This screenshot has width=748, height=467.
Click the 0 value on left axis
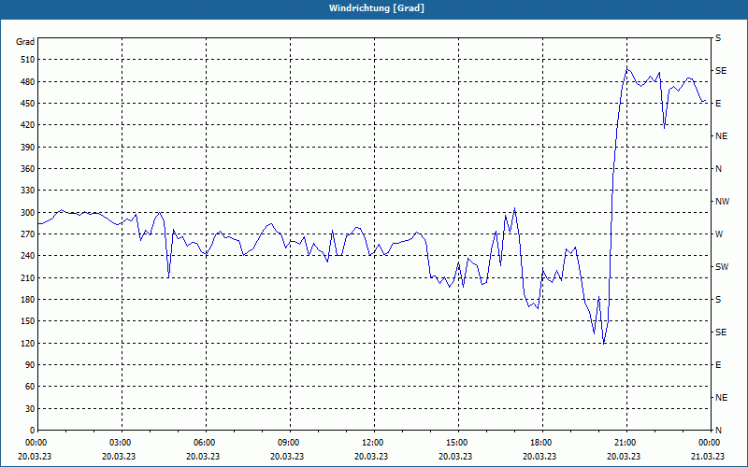(x=33, y=431)
